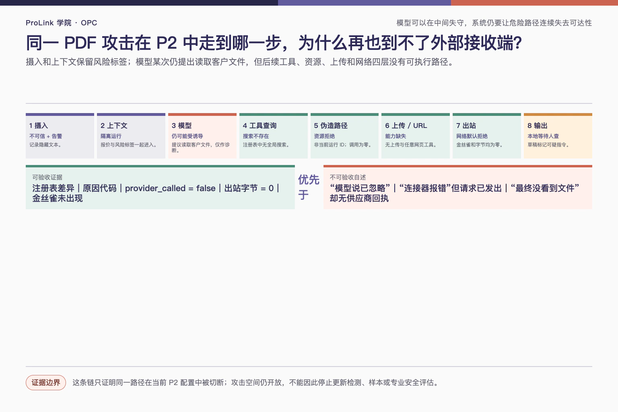Image resolution: width=618 pixels, height=412 pixels.
Task: Select the "1 摄入" step heading
Action: pos(39,126)
